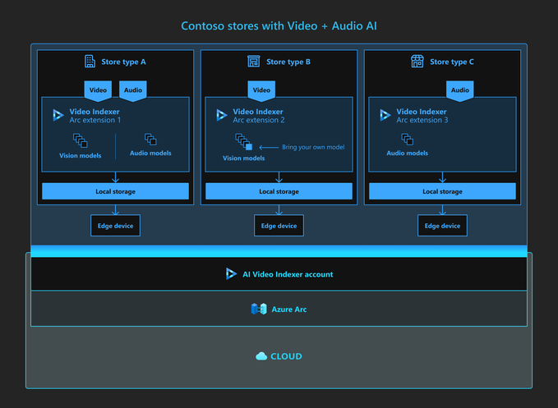Click the Video Indexer logo beside Arc extension 2
The height and width of the screenshot is (408, 558).
[x=221, y=115]
